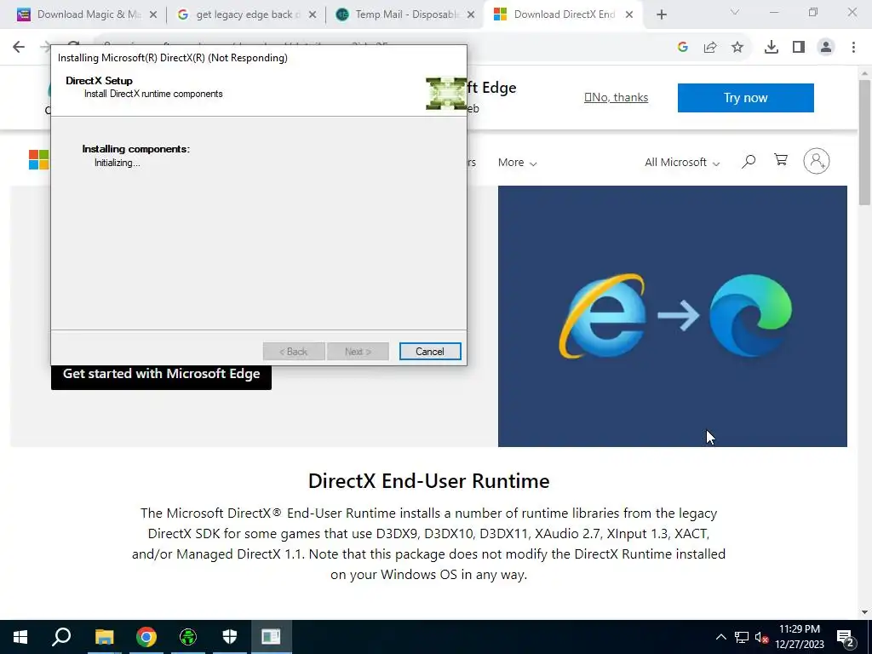Click the DirectX Setup dialog logo icon
Screen dimensions: 872x654
click(445, 94)
